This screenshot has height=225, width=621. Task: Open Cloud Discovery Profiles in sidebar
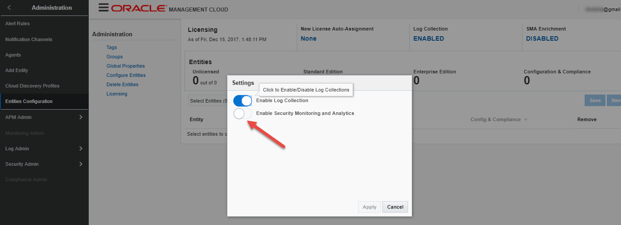[x=32, y=86]
